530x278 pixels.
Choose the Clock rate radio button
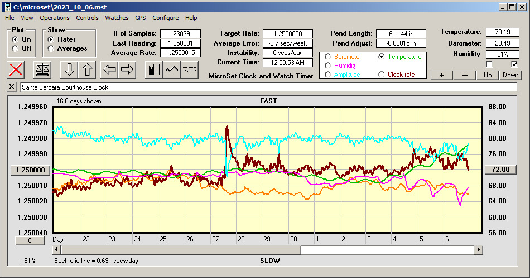click(382, 75)
